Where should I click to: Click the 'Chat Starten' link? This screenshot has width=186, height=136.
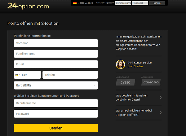click(x=135, y=66)
